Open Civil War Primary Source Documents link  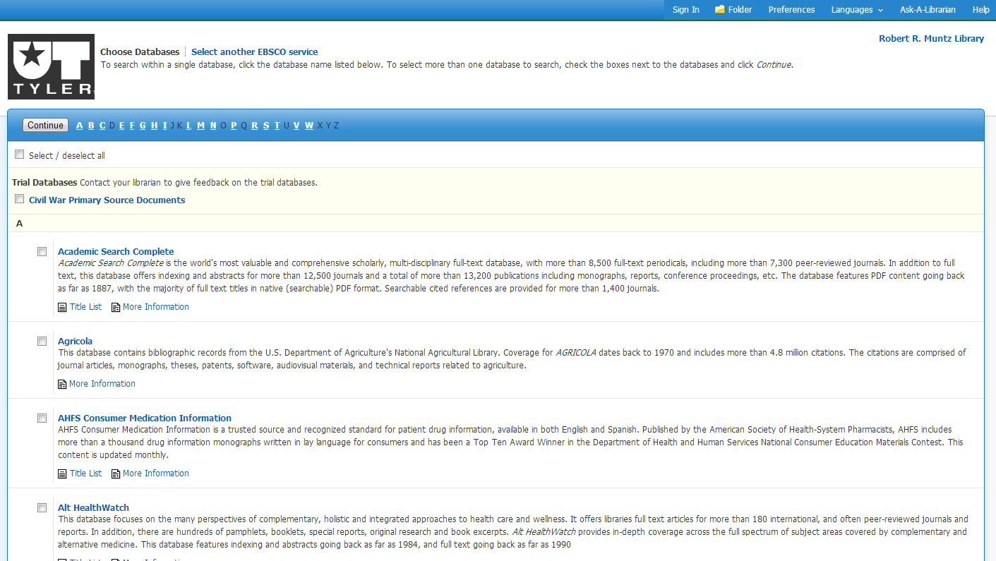(x=107, y=200)
